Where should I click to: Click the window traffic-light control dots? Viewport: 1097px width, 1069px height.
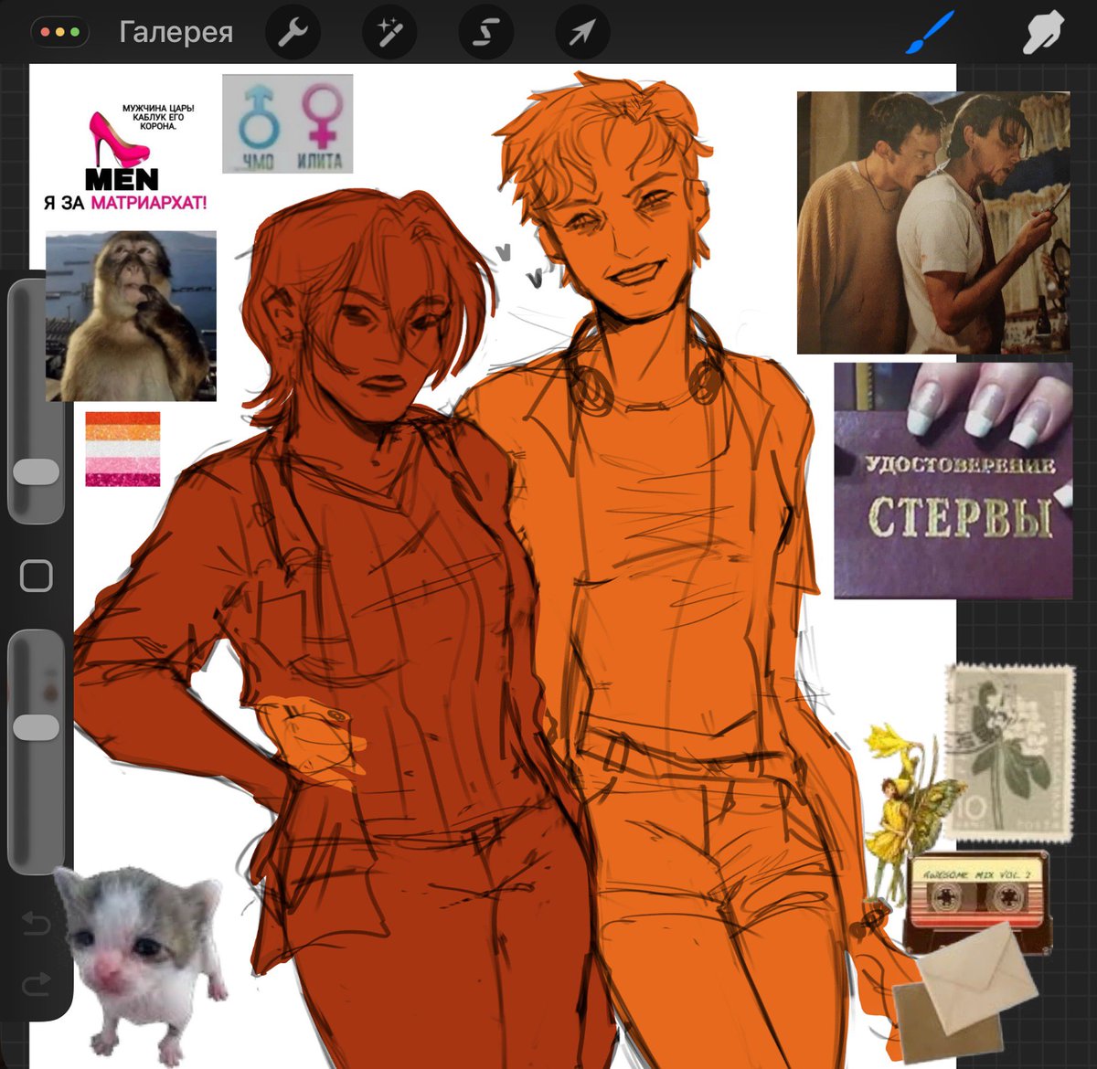(x=60, y=32)
